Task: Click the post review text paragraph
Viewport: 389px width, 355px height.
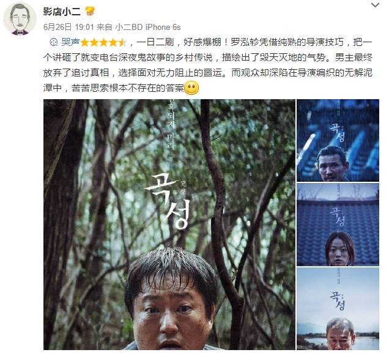Action: click(x=208, y=65)
